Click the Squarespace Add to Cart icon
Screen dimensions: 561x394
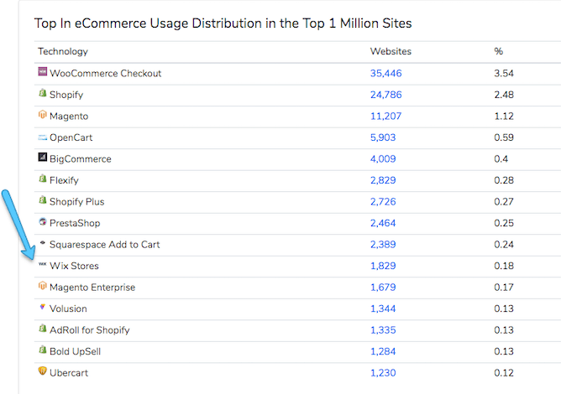click(x=43, y=242)
